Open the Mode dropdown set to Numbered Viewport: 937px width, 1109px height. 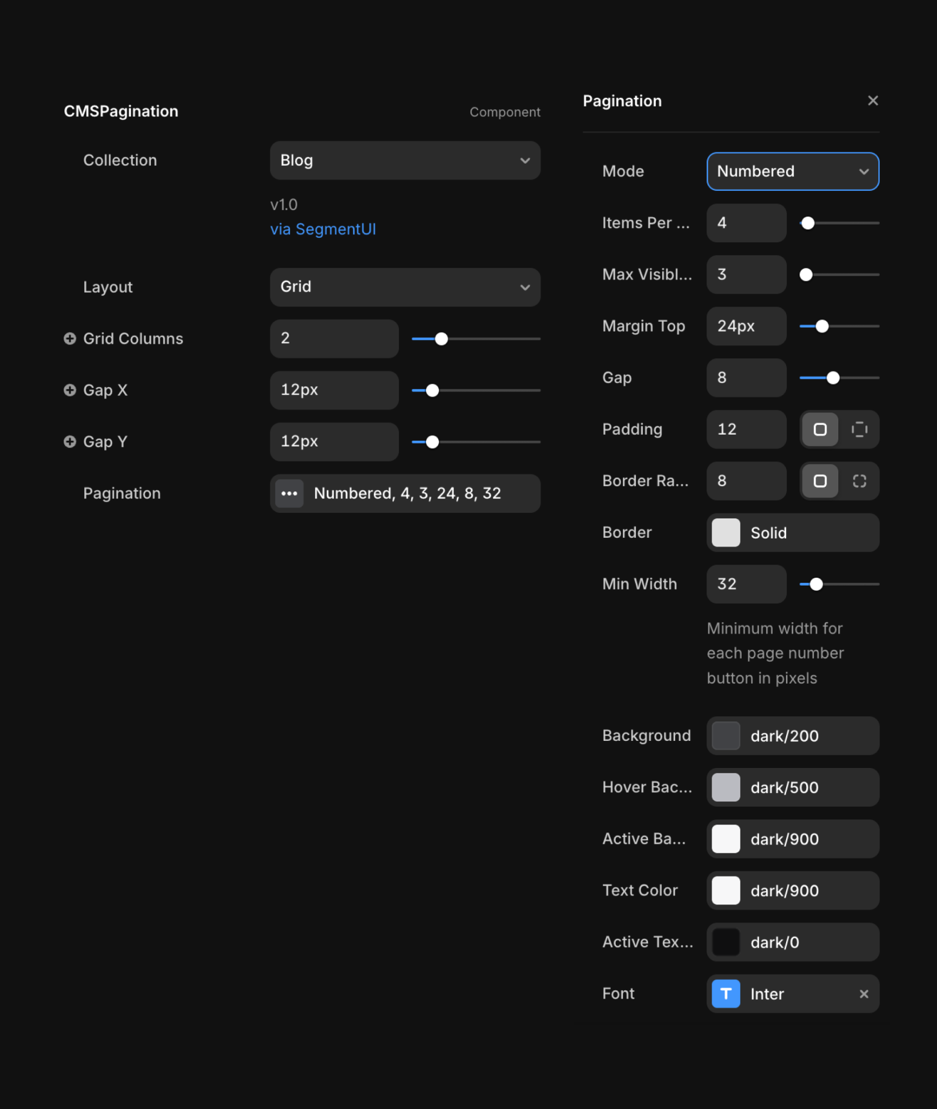[792, 171]
